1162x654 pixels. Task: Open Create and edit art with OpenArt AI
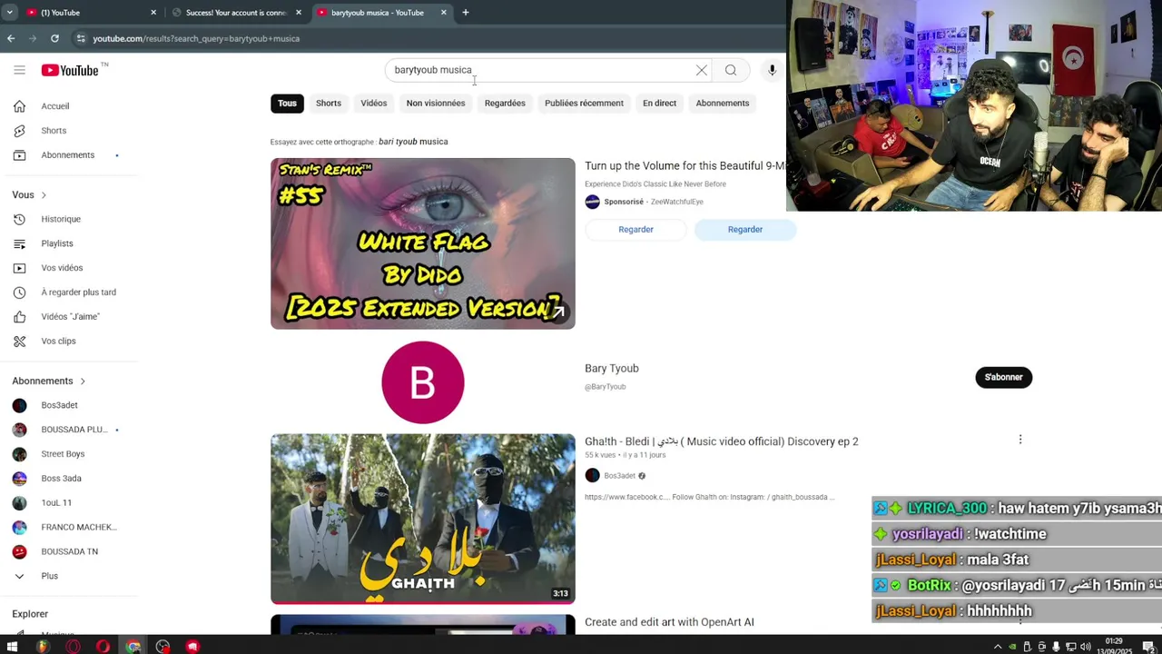[x=669, y=622]
